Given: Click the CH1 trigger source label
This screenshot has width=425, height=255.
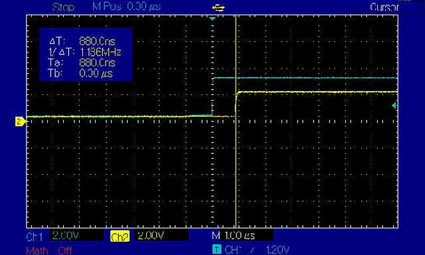Looking at the screenshot, I should coord(233,250).
